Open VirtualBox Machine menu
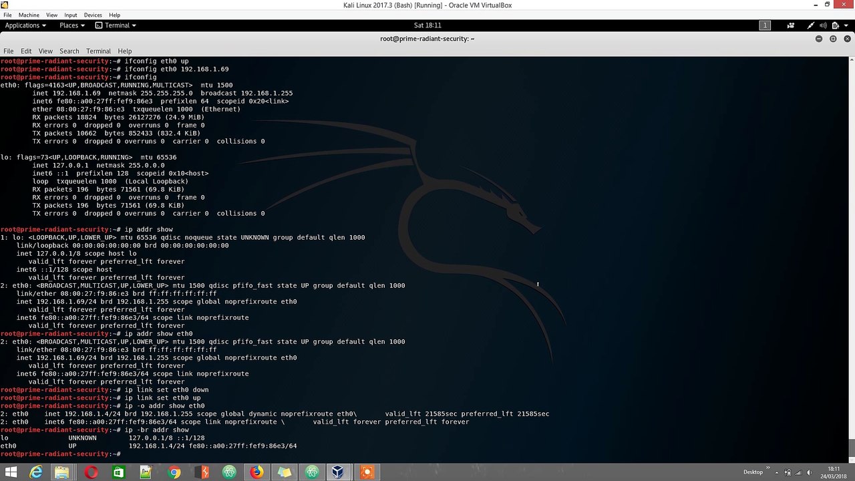The width and height of the screenshot is (855, 481). (29, 15)
